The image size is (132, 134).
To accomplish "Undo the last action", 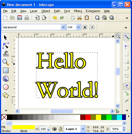I will (55, 18).
